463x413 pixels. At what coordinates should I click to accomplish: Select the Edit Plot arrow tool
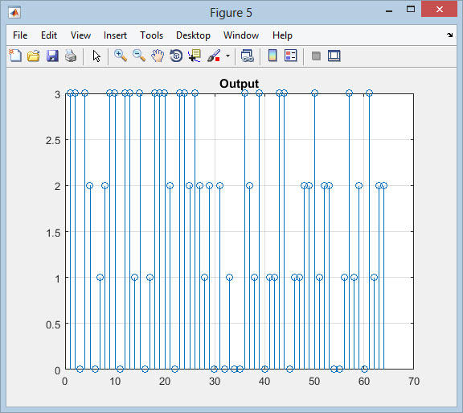(x=96, y=56)
